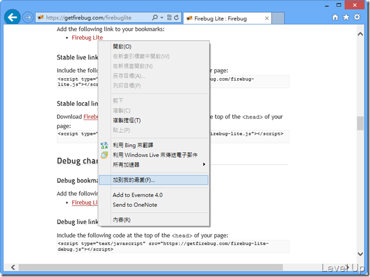The width and height of the screenshot is (370, 277).
Task: Click the browser Forward arrow button
Action: [x=28, y=17]
